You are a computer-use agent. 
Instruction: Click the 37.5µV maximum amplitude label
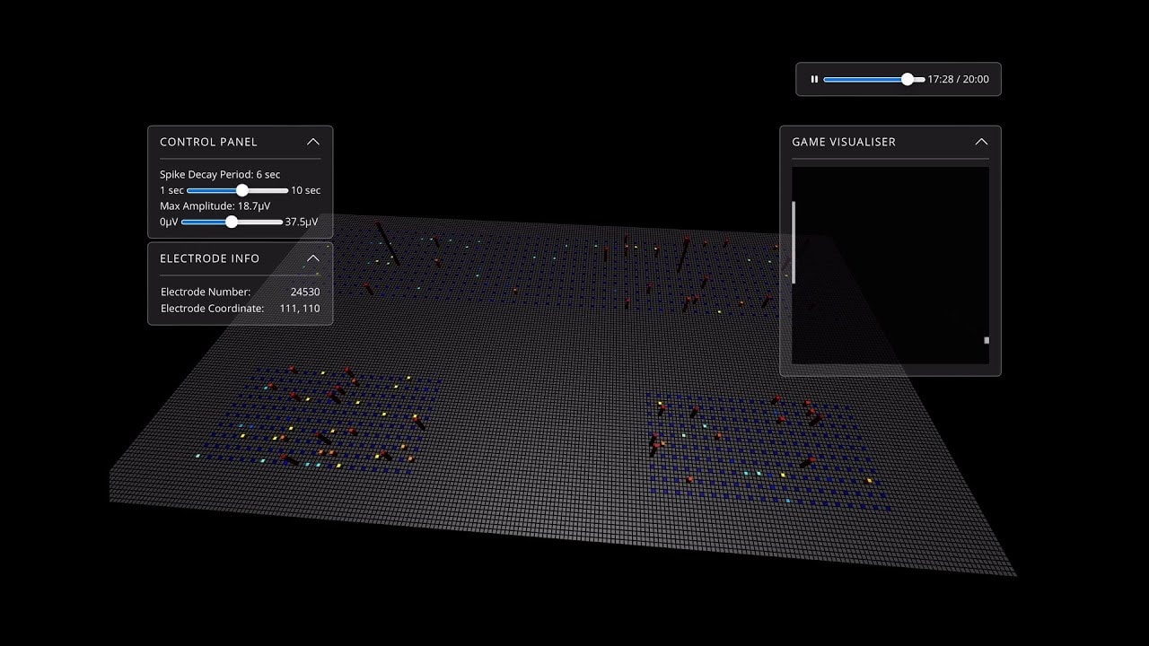(301, 222)
